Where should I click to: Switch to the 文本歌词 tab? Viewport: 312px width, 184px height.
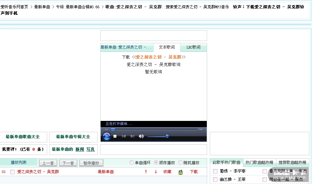(x=167, y=47)
